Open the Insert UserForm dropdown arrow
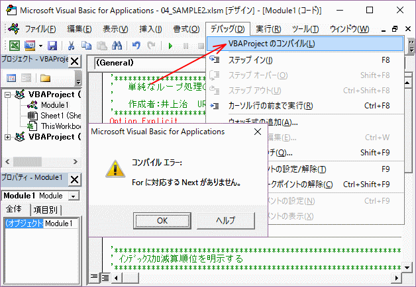 pyautogui.click(x=40, y=46)
